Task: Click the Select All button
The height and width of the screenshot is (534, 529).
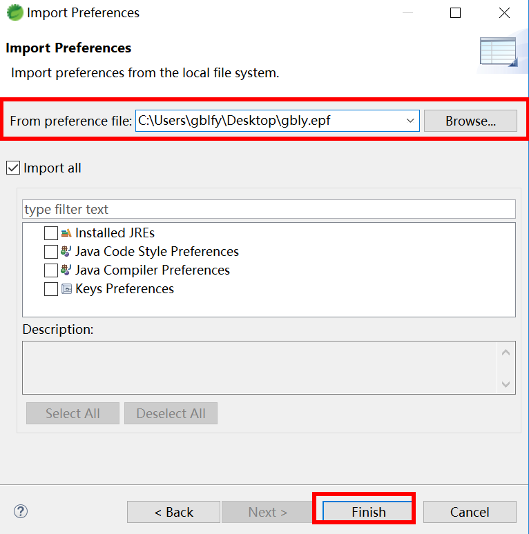Action: tap(73, 413)
